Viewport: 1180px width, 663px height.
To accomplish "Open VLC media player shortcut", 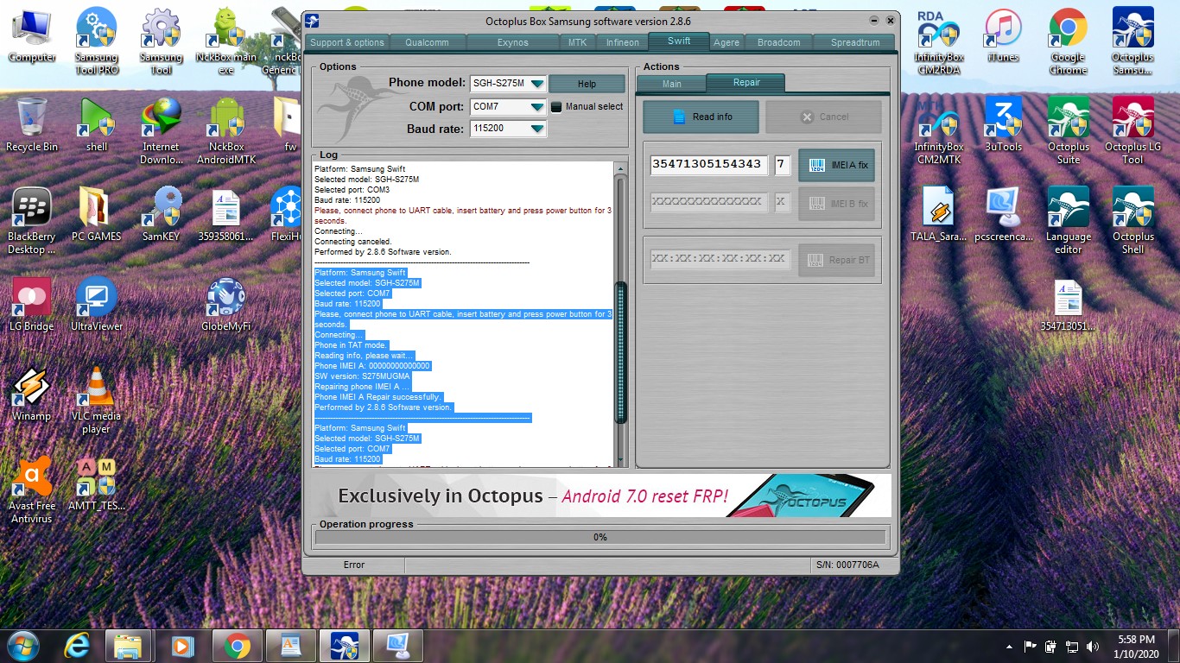I will 97,401.
